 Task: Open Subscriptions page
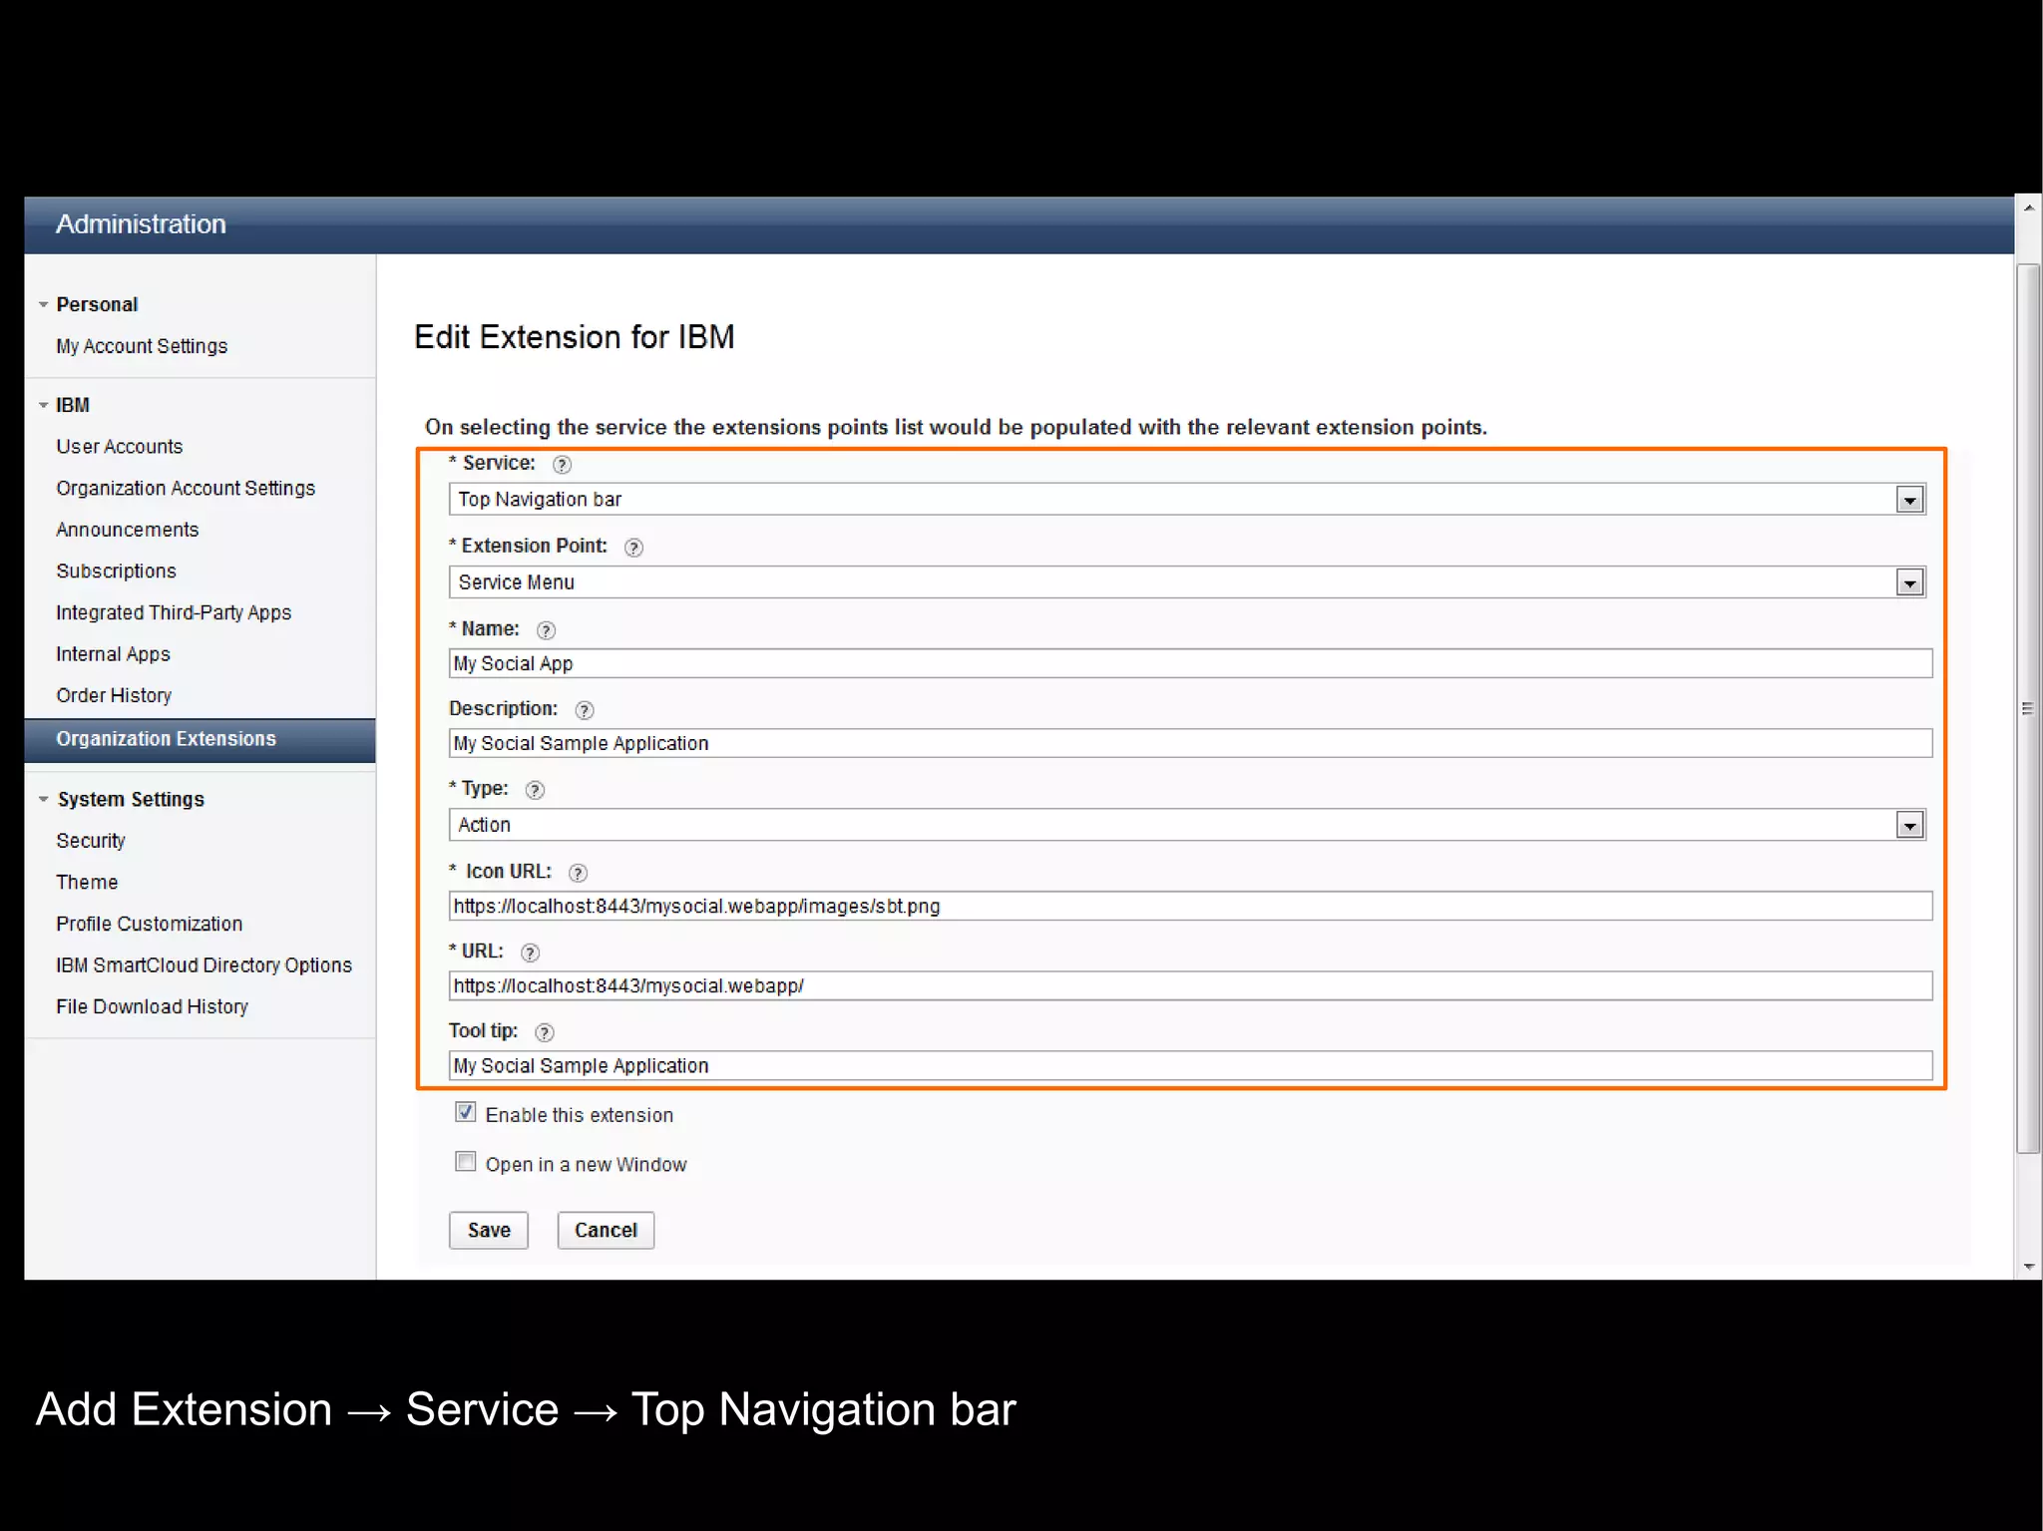click(116, 572)
